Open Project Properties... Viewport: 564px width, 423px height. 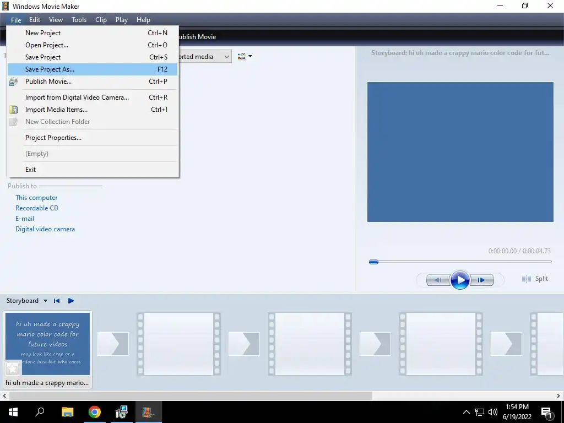coord(93,138)
